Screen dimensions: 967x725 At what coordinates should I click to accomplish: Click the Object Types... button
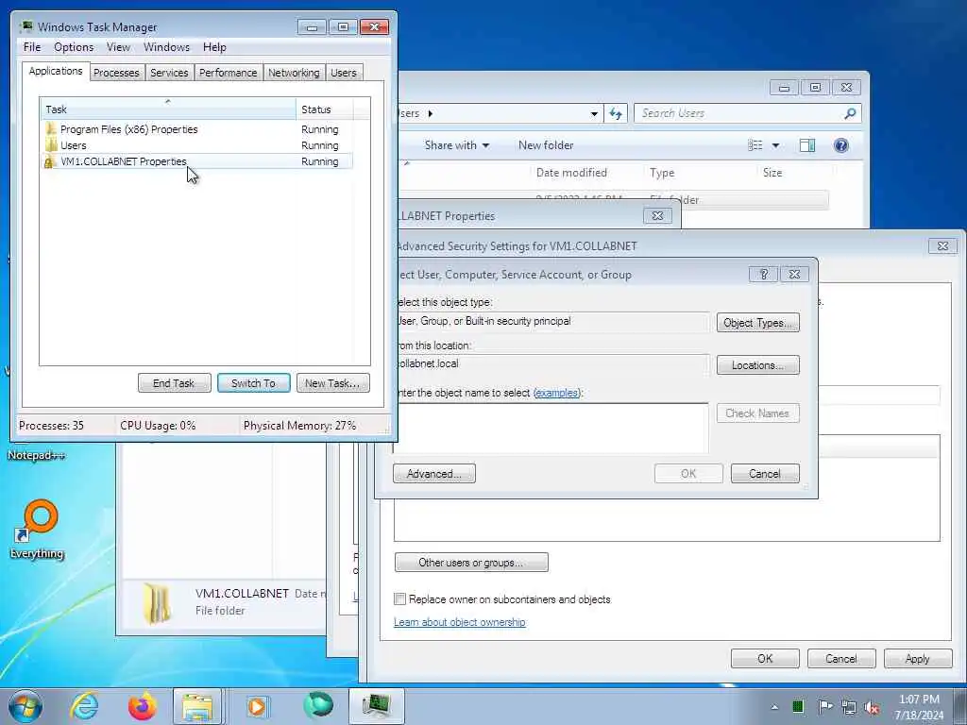[757, 323]
